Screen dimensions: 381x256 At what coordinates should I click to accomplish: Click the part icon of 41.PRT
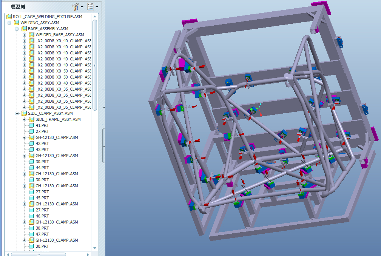tap(32, 125)
